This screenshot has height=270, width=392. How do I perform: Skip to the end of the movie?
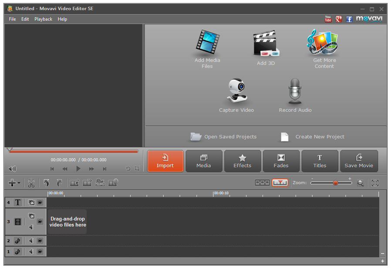[105, 169]
